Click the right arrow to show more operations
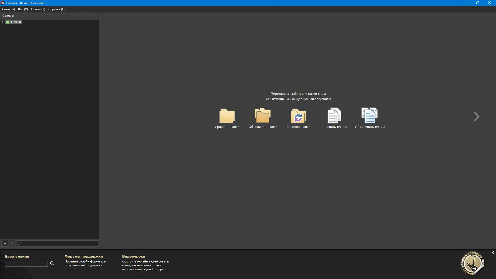This screenshot has width=496, height=279. 477,117
